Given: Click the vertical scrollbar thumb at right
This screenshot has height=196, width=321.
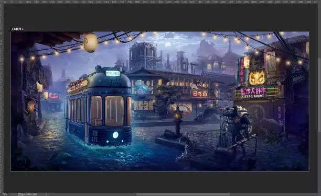Looking at the screenshot, I should point(320,96).
